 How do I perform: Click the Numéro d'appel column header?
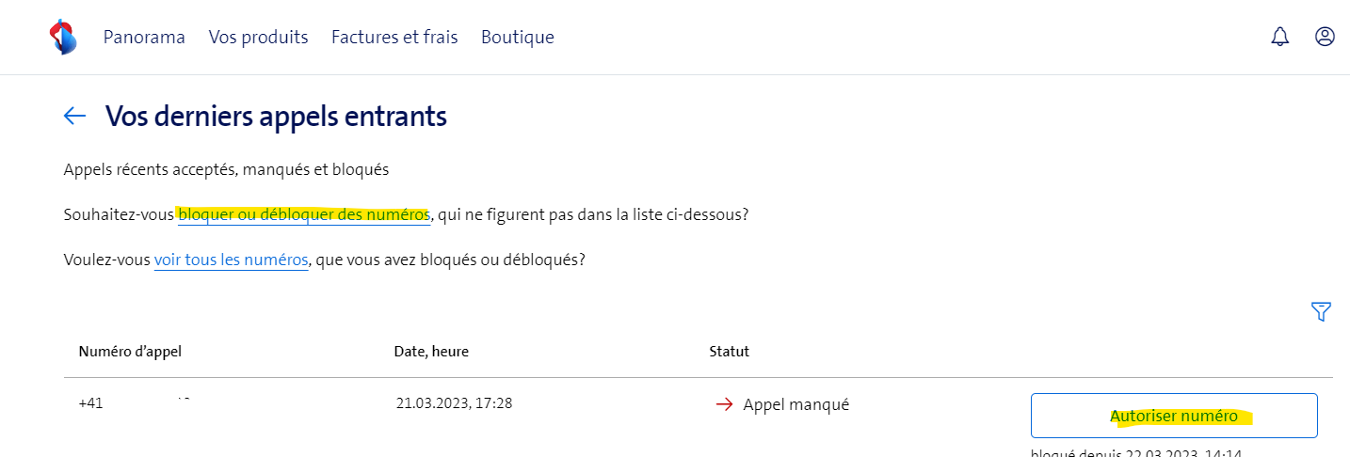tap(130, 352)
